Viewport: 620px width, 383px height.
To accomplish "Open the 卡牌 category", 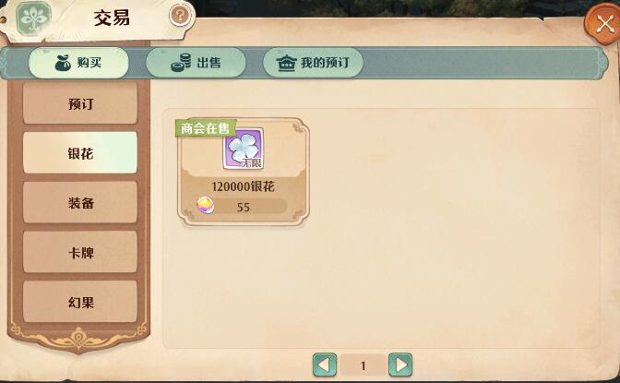I will pyautogui.click(x=80, y=252).
